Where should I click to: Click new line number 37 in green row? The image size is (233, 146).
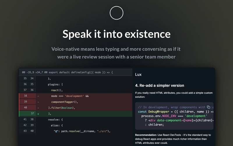pyautogui.click(x=32, y=113)
